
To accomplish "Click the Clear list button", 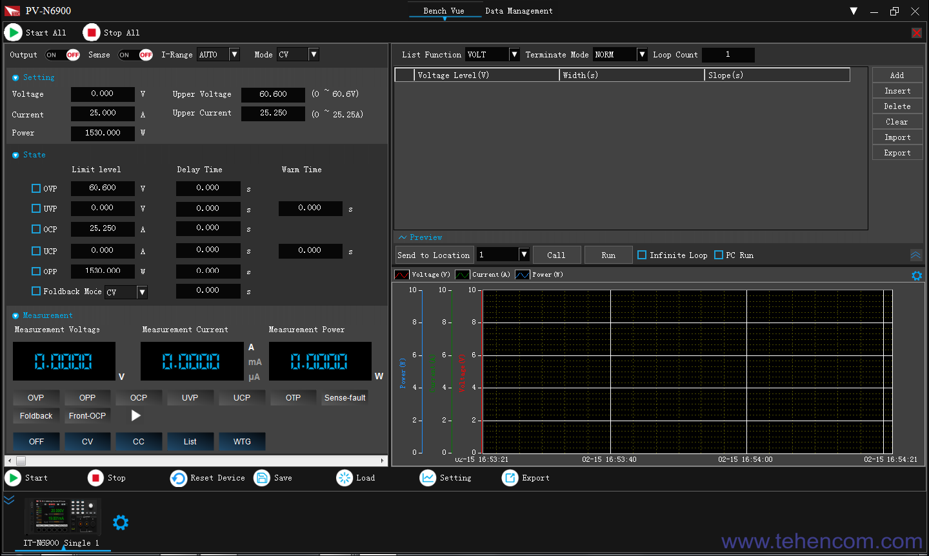I will click(897, 122).
